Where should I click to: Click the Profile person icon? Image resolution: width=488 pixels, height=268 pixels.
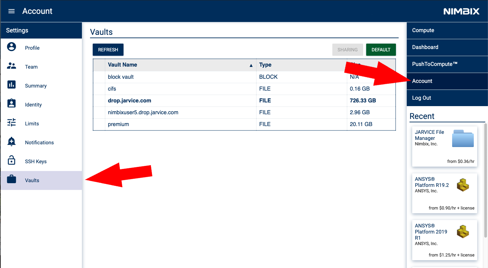12,47
